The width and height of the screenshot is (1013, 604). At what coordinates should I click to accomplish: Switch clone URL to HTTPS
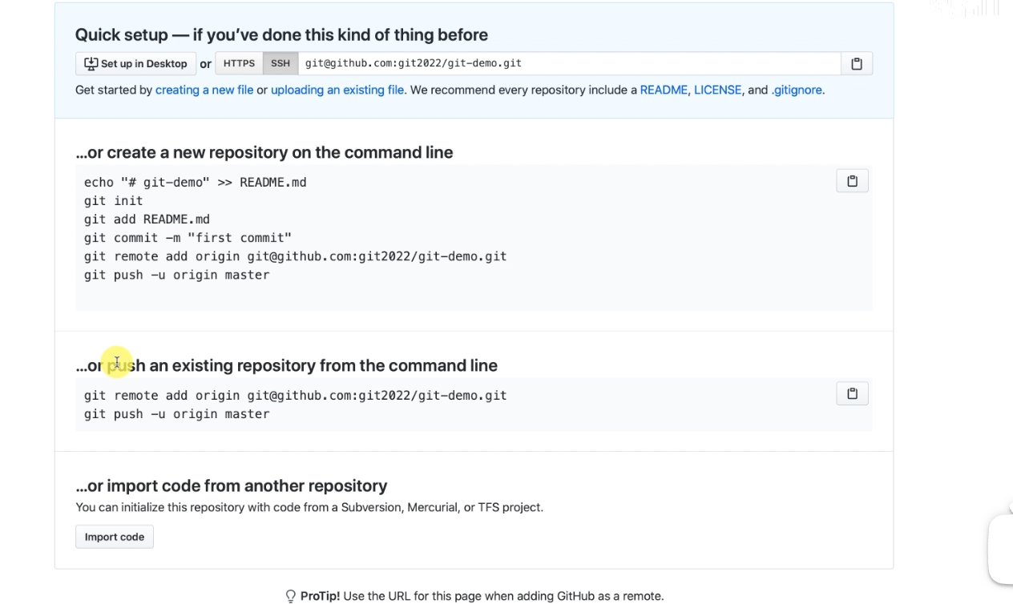coord(239,64)
